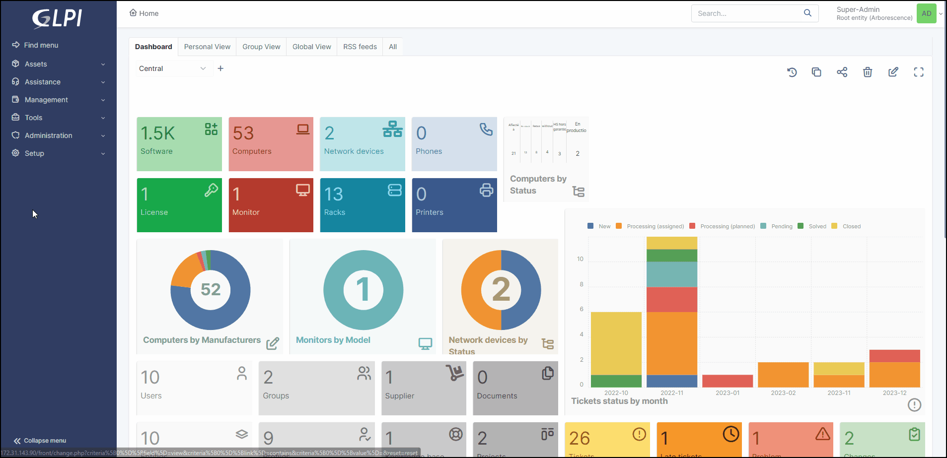Expand the Assets menu

(59, 64)
